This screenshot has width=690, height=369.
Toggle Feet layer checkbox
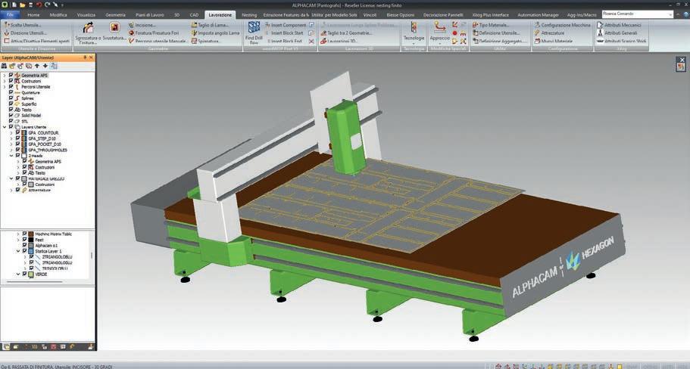pyautogui.click(x=25, y=240)
